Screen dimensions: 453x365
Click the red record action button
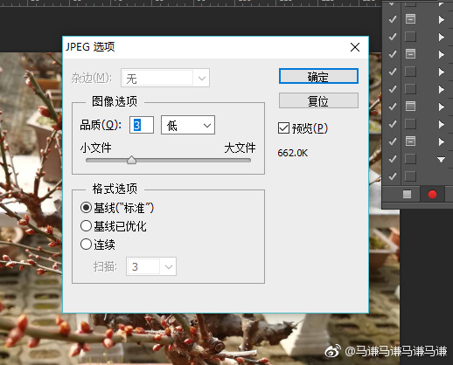pos(432,194)
